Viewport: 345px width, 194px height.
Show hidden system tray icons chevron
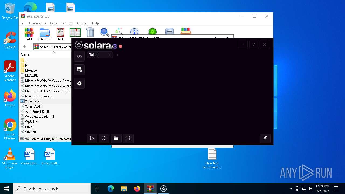click(x=291, y=189)
